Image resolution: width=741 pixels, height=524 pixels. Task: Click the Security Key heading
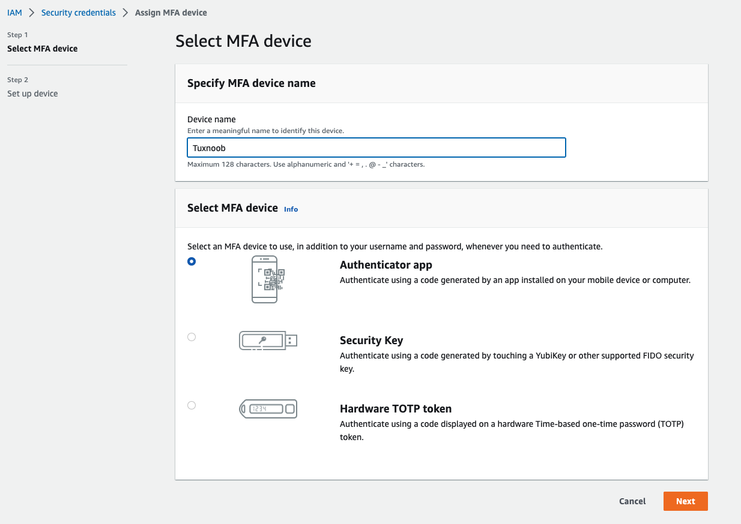(372, 341)
